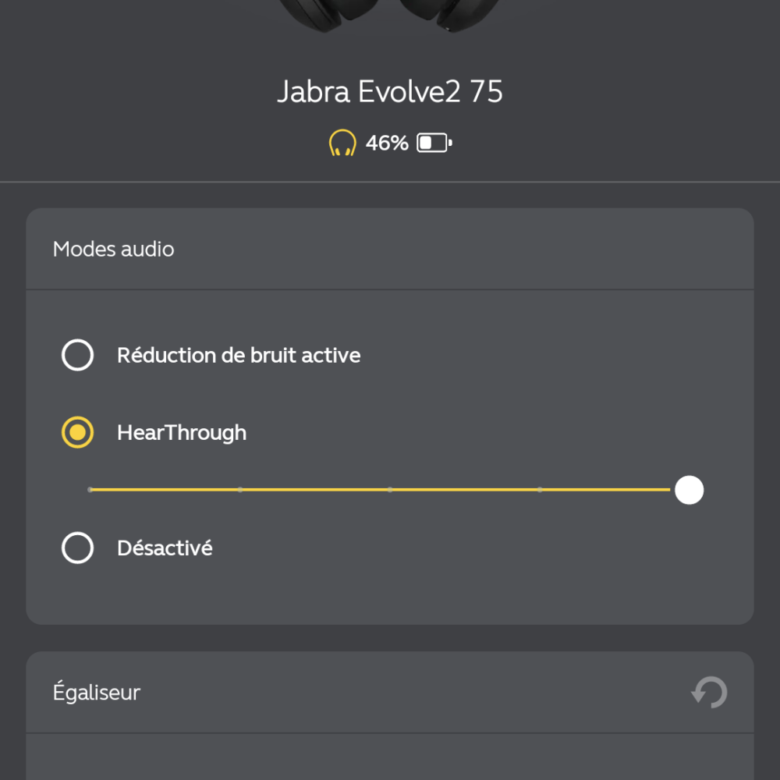Set HearThrough slider to the middle tick
This screenshot has width=780, height=780.
[x=390, y=490]
